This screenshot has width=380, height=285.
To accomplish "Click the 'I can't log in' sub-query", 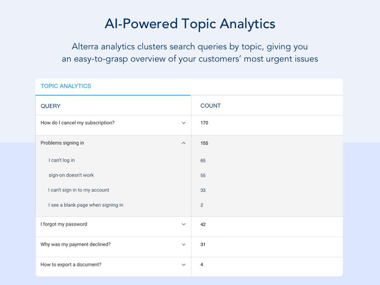I will (x=62, y=160).
